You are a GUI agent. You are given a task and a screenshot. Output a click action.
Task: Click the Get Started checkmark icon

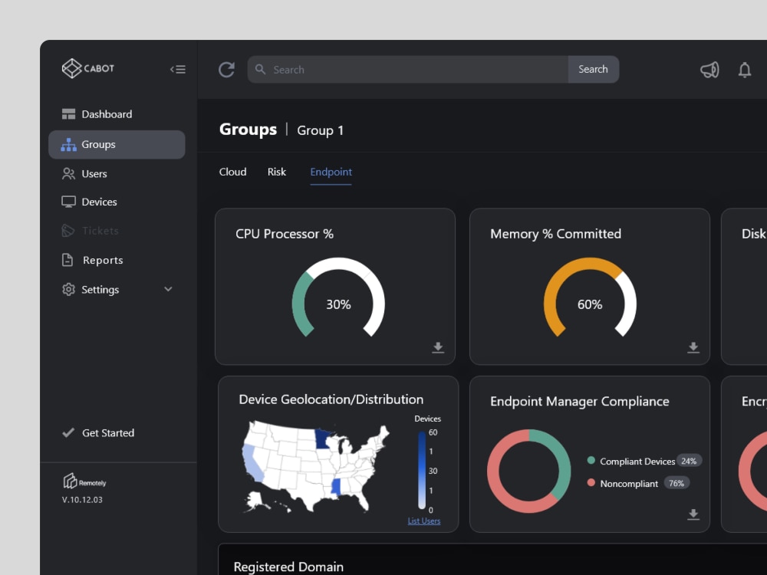pos(68,432)
